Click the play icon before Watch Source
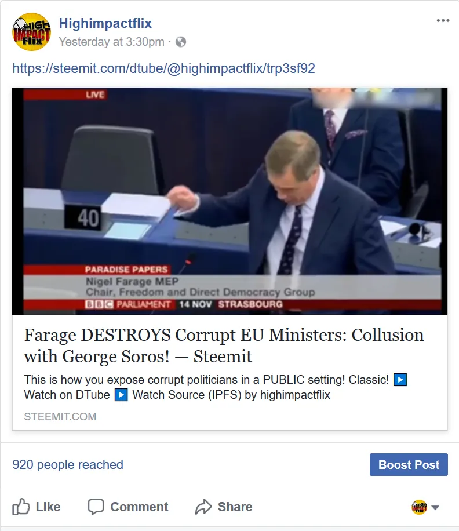 point(121,395)
